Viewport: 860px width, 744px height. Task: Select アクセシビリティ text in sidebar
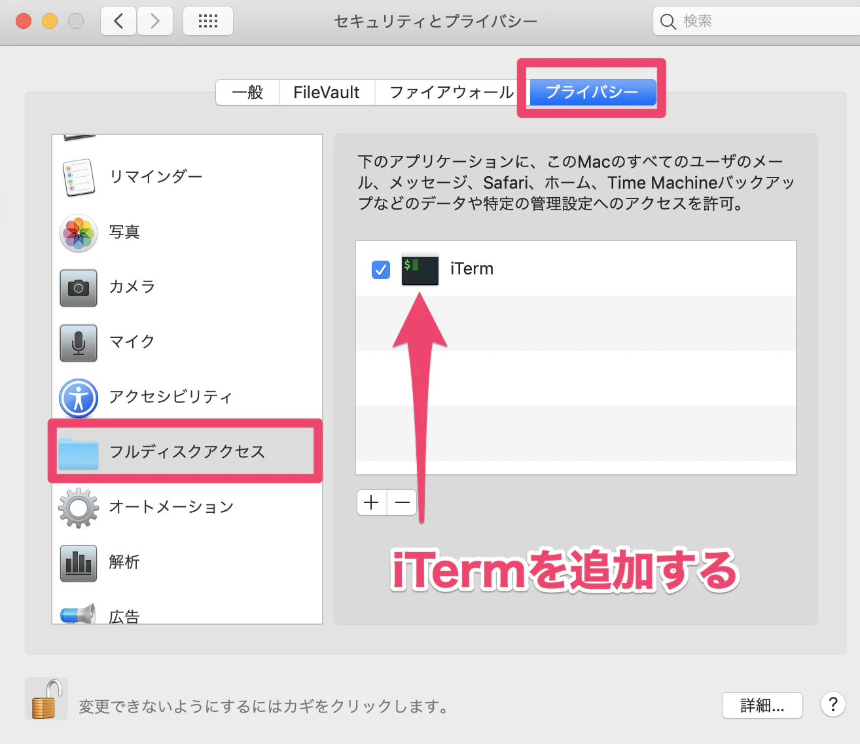pos(171,397)
